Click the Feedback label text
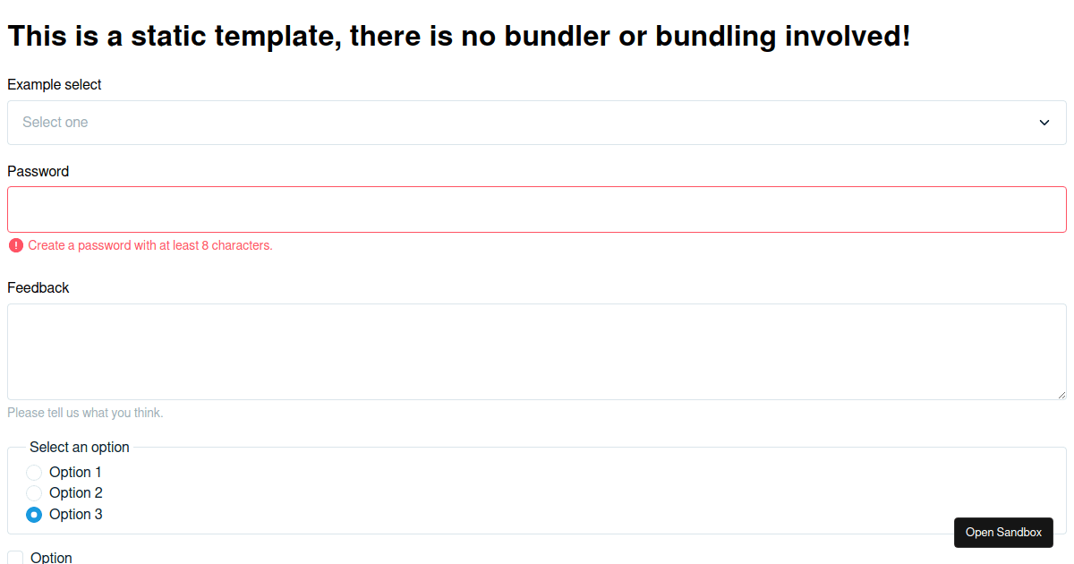The image size is (1074, 564). click(x=38, y=287)
